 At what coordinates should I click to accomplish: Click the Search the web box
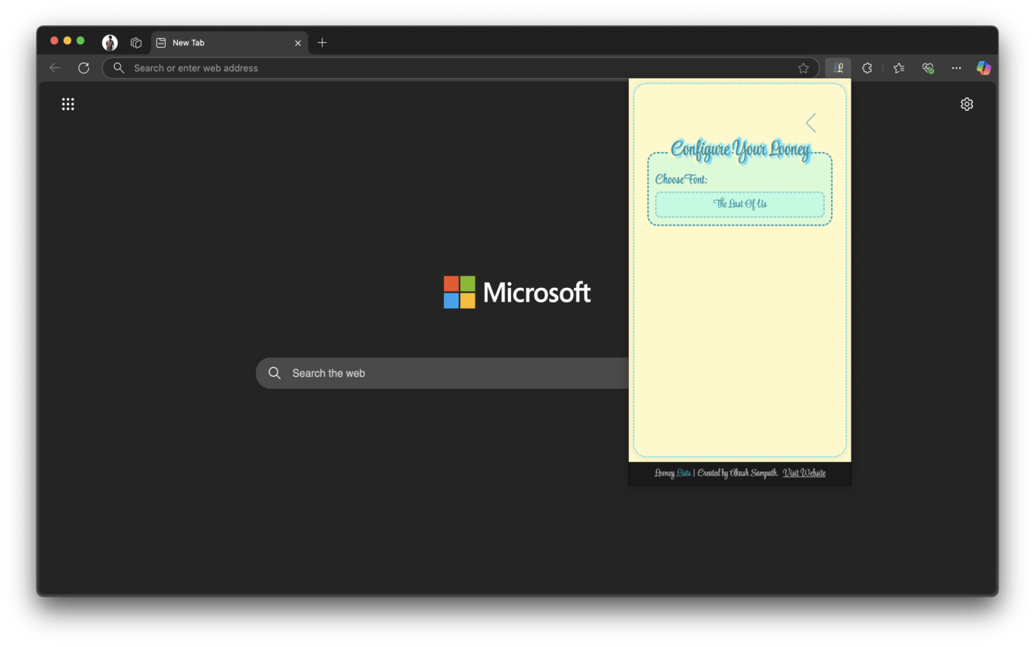[x=442, y=373]
